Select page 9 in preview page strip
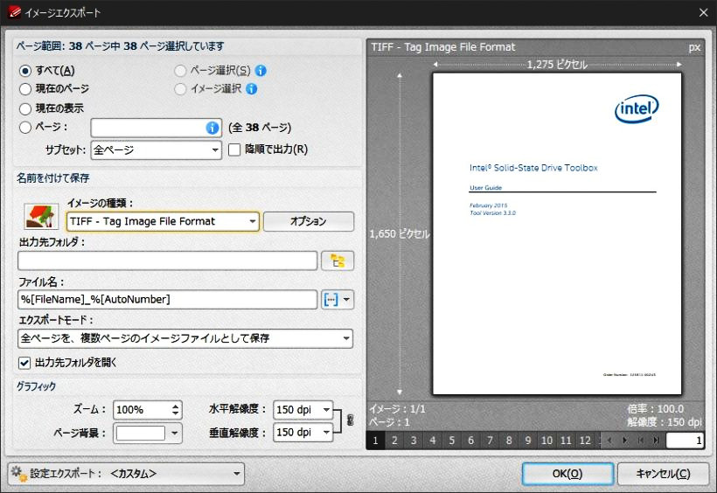 [x=527, y=441]
